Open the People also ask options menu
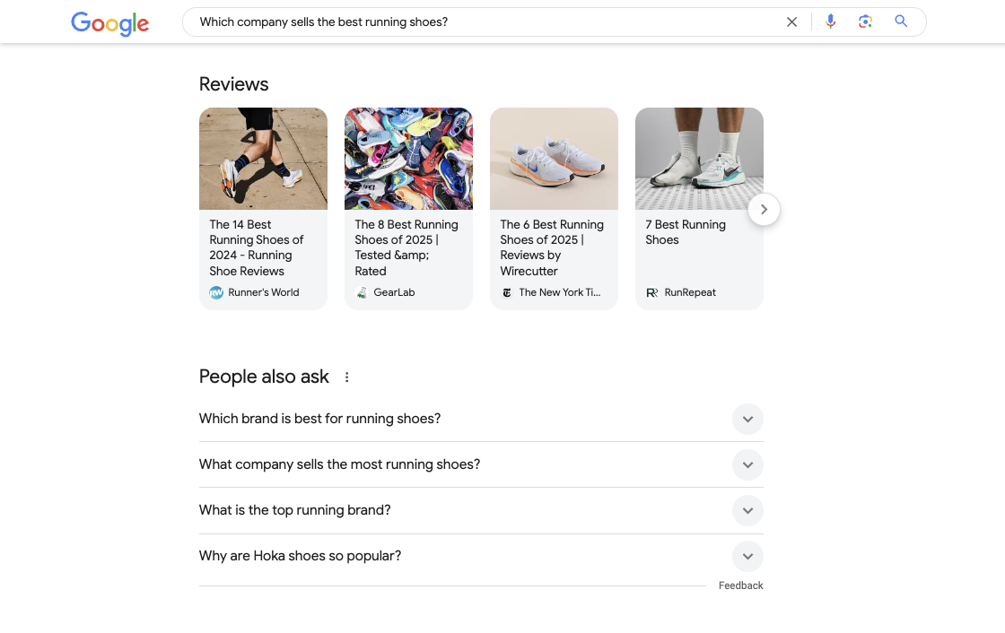Viewport: 1005px width, 633px height. (347, 377)
